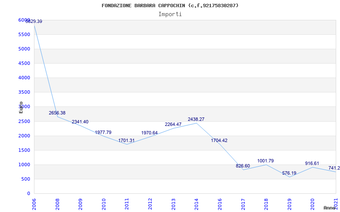
Task: Click the data label 741.2 at 2021
Action: 334,168
